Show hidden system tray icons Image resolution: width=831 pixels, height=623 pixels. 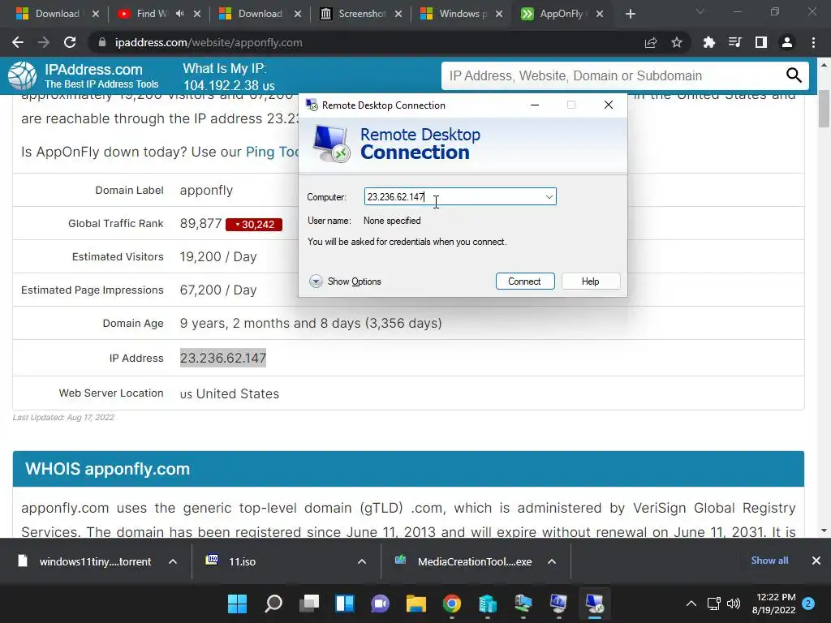point(691,604)
